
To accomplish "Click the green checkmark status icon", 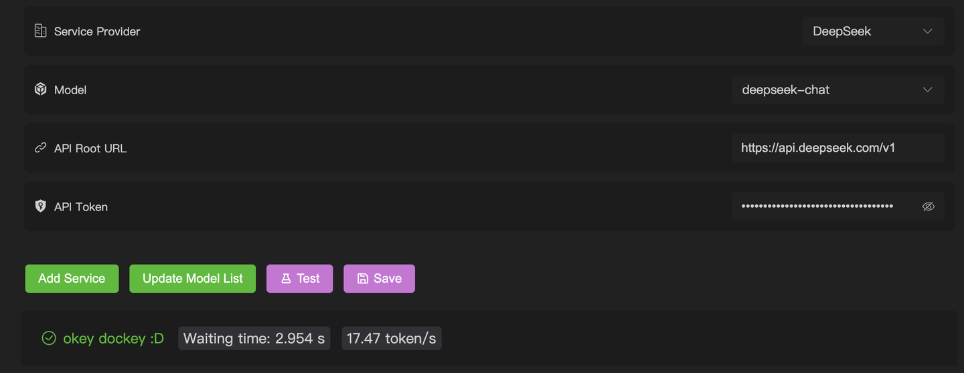I will click(x=49, y=338).
